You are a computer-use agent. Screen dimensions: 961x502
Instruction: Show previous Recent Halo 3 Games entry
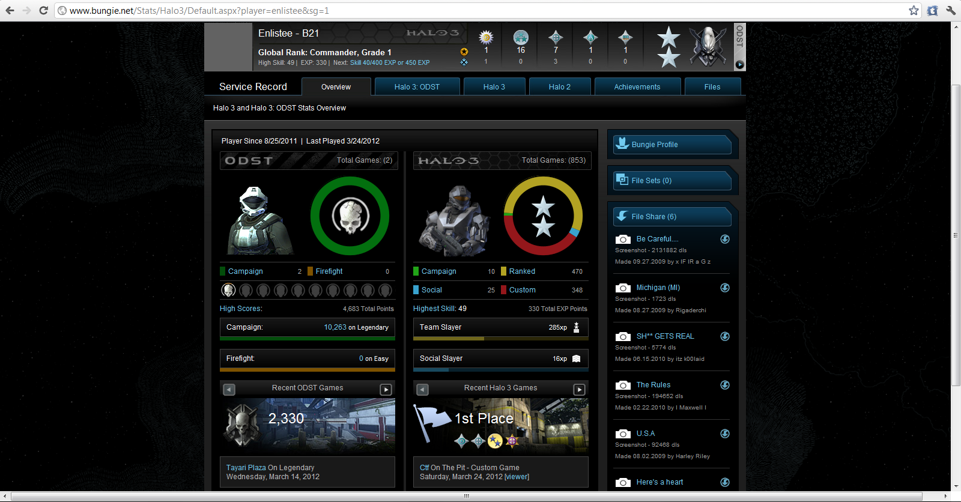pos(422,390)
